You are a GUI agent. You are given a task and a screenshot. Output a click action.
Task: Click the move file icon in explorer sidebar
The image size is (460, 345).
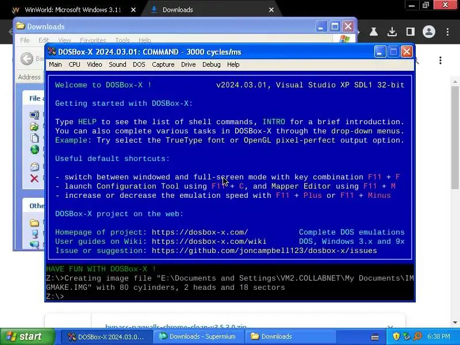[34, 126]
